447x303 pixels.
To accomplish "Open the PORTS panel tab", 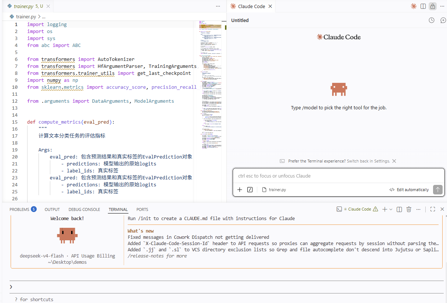I will click(142, 209).
